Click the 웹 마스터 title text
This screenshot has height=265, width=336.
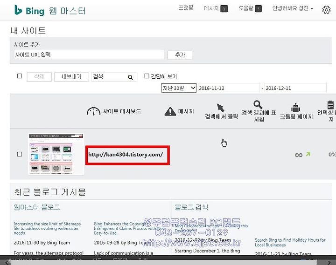(67, 11)
